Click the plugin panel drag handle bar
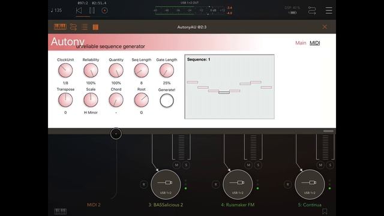The height and width of the screenshot is (216, 384). [328, 131]
